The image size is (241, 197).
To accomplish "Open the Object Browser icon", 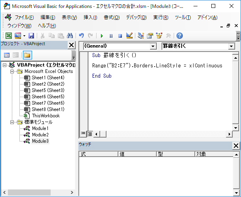I will [159, 36].
